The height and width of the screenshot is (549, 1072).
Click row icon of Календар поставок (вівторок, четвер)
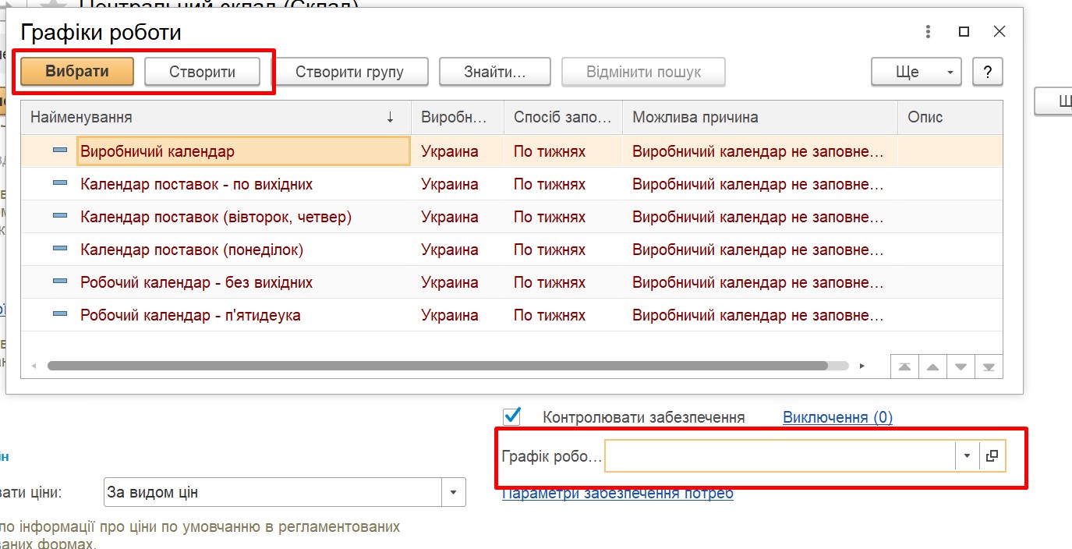60,216
